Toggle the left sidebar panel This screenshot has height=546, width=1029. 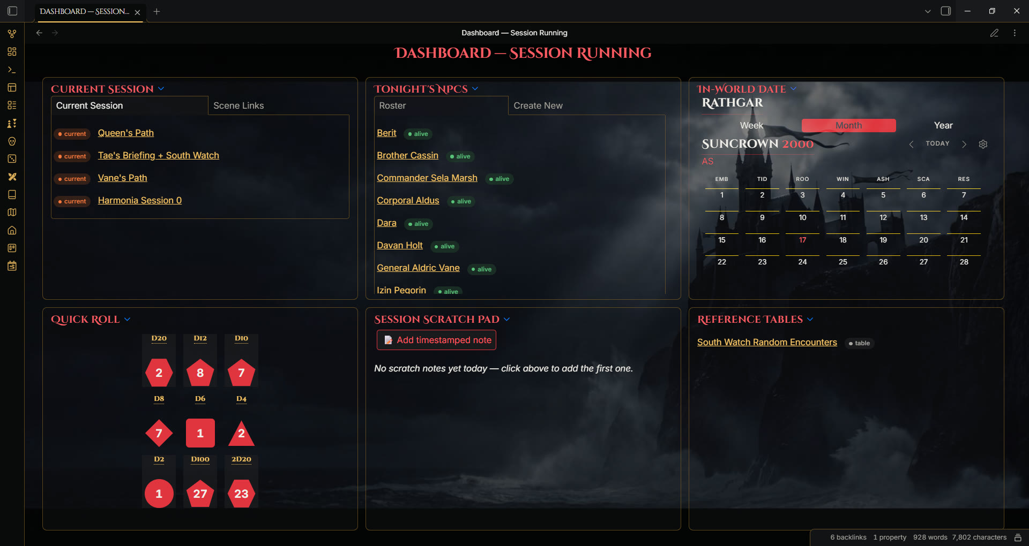coord(12,11)
